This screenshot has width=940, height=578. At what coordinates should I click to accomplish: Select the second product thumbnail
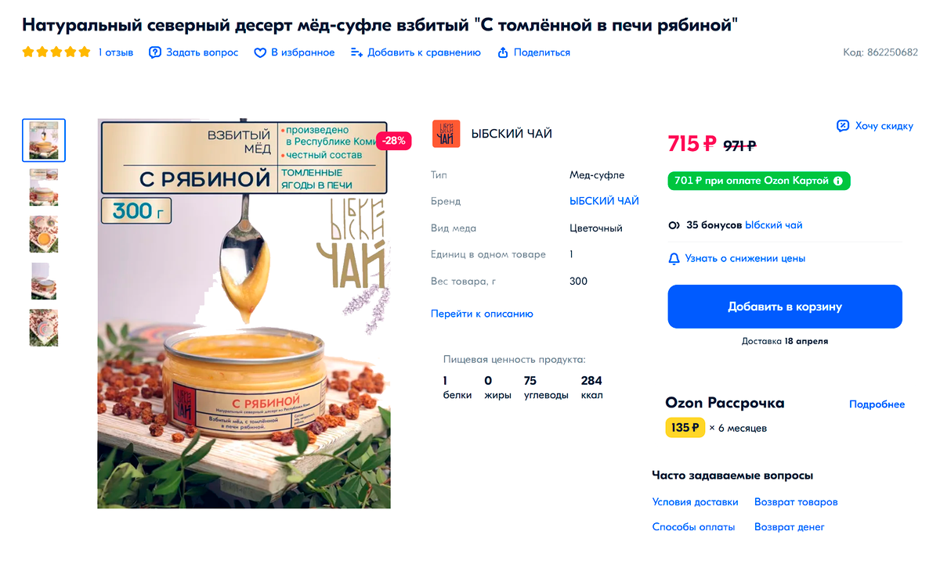[x=44, y=187]
